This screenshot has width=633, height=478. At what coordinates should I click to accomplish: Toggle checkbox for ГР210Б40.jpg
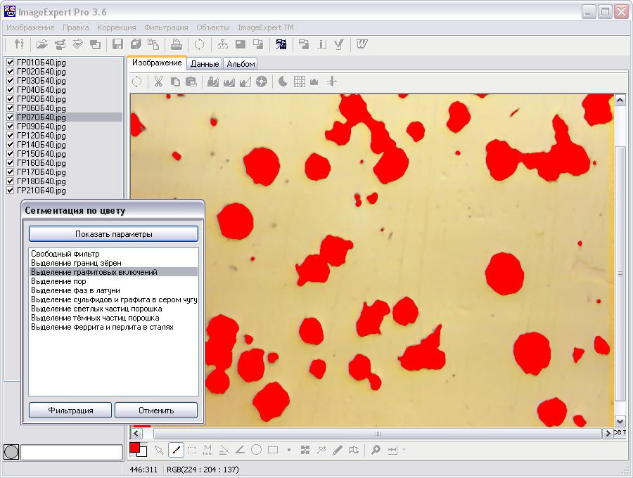point(10,190)
